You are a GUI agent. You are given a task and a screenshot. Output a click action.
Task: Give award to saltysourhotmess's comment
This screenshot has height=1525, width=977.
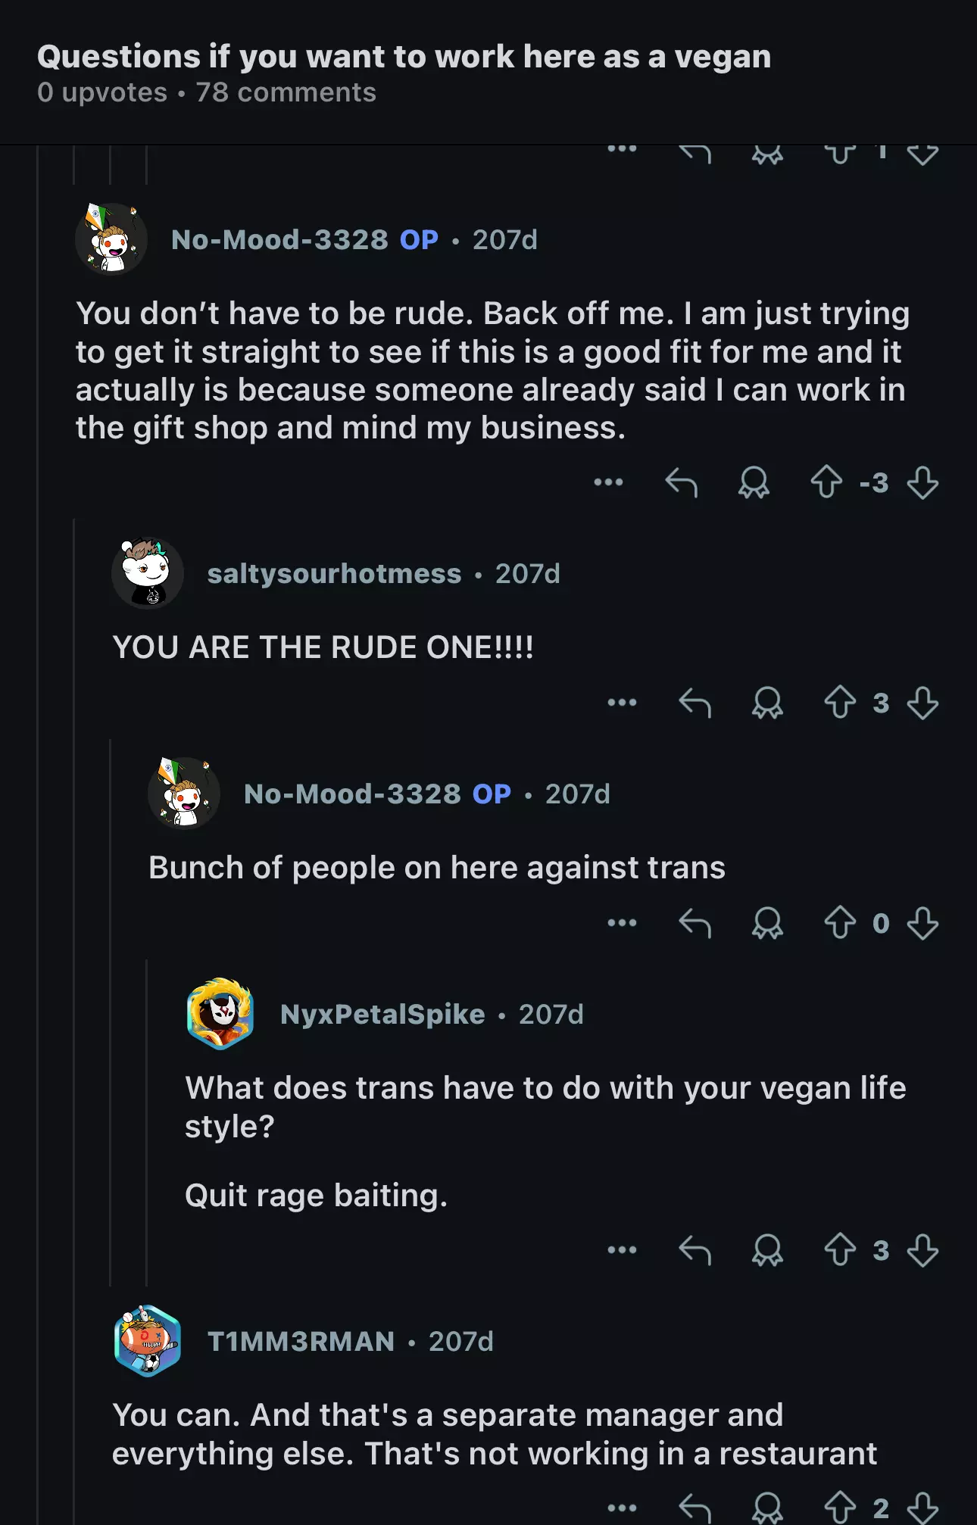click(x=767, y=703)
